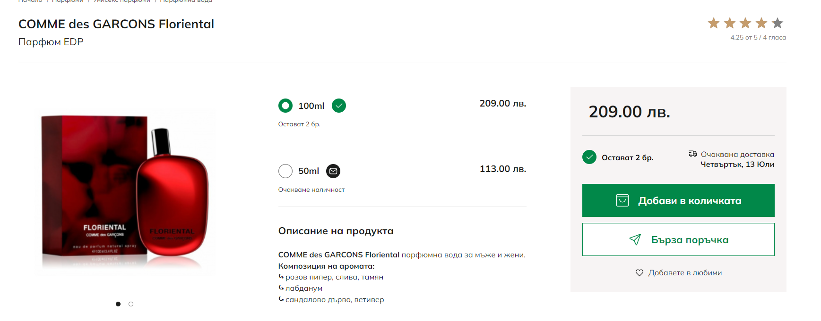The width and height of the screenshot is (821, 321).
Task: Open the парфюмна вода за мъже и жени link
Action: click(463, 255)
